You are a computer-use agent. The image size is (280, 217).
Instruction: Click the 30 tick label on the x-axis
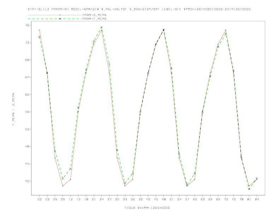point(117,199)
